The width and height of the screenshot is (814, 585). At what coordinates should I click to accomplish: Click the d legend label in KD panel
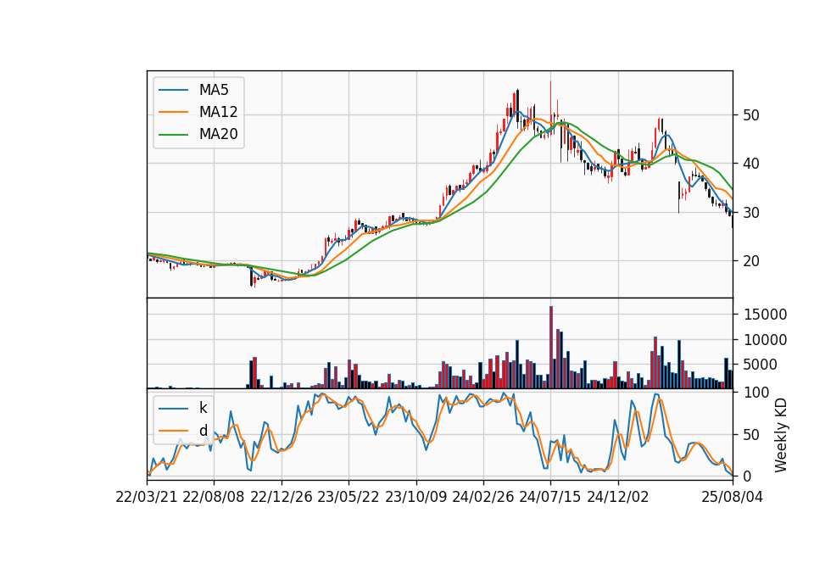(203, 431)
